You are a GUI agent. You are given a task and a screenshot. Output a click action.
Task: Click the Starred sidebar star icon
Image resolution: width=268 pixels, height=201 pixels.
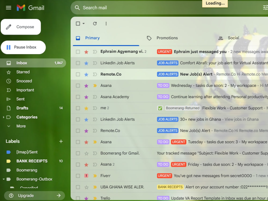pos(9,72)
